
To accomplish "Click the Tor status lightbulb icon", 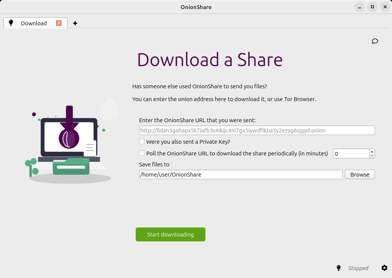I will tap(338, 268).
